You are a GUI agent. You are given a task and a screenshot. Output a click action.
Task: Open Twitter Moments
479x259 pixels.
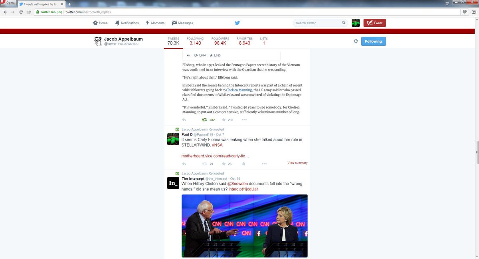[155, 23]
